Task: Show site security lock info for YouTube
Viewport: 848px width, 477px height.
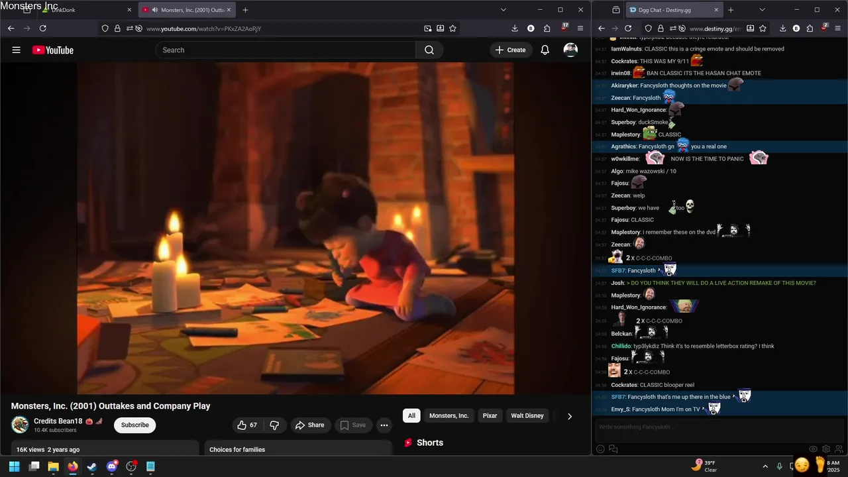Action: 117,28
